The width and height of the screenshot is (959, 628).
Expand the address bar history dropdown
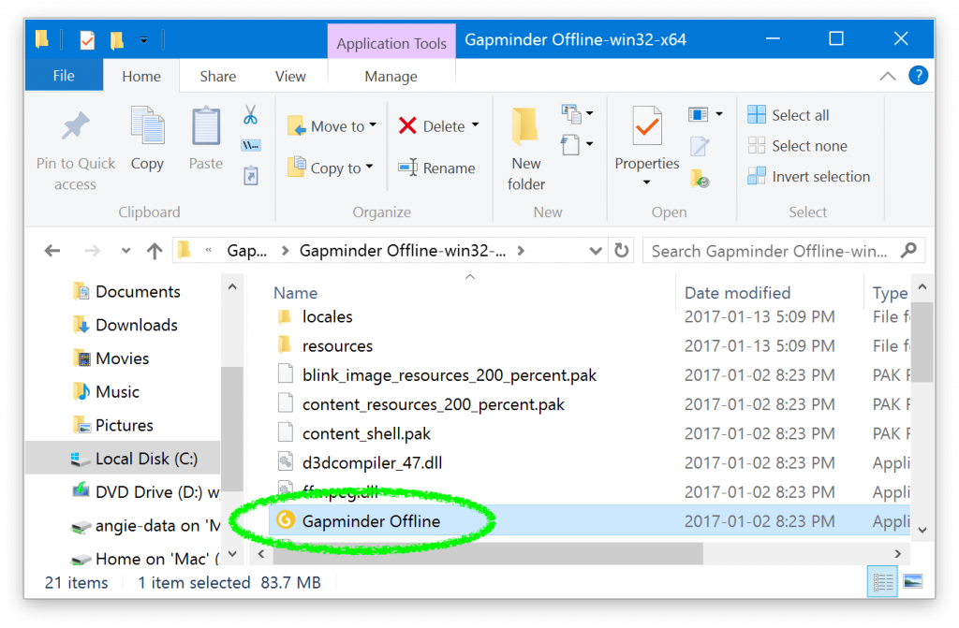pyautogui.click(x=595, y=251)
